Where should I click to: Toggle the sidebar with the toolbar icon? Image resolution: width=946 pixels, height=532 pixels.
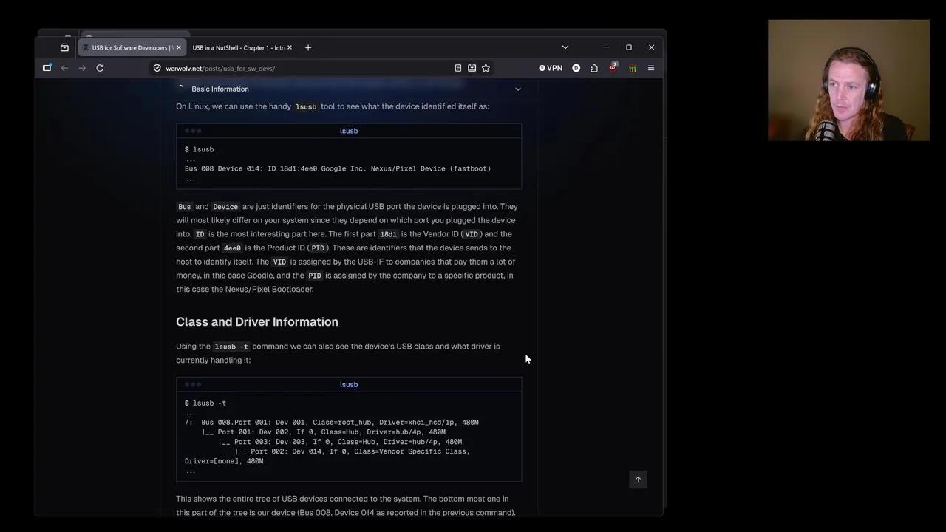47,68
